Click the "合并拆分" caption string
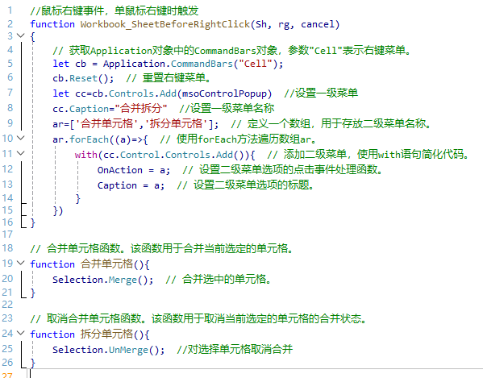Screen dimensions: 483x378 click(141, 108)
